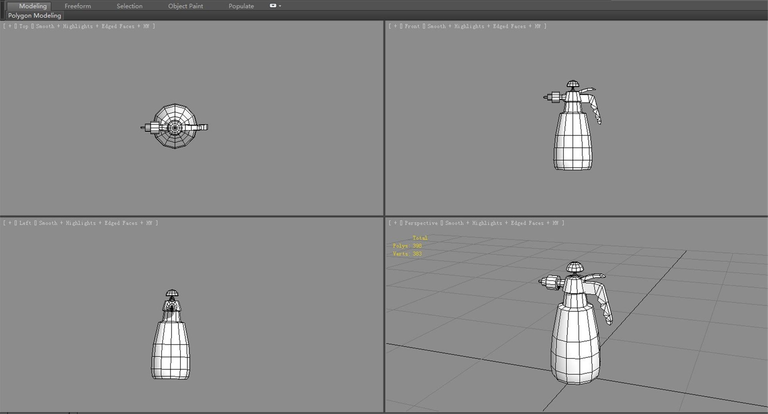Open the Front viewport plus menu
Screen dimensions: 768x414
click(396, 26)
